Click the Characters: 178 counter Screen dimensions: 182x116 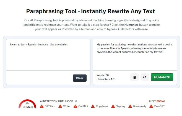pos(106,79)
